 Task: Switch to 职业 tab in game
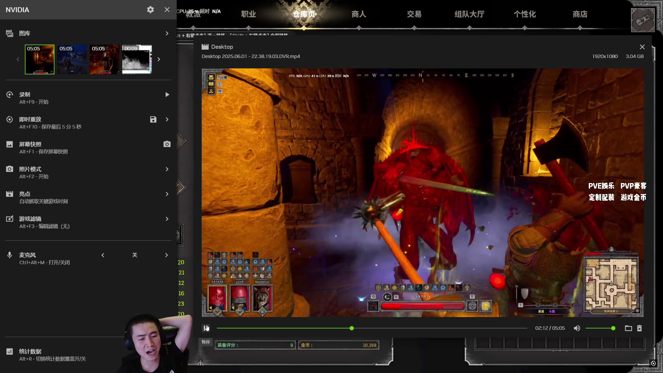249,14
